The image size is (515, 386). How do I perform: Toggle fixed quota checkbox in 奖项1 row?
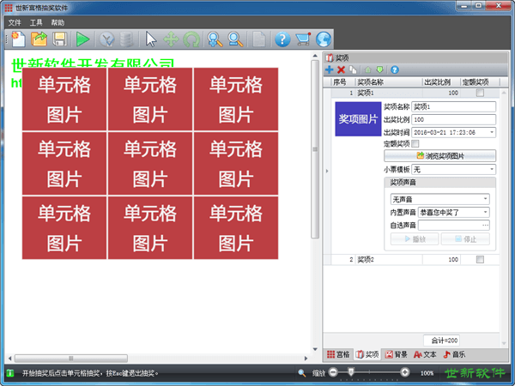(480, 93)
